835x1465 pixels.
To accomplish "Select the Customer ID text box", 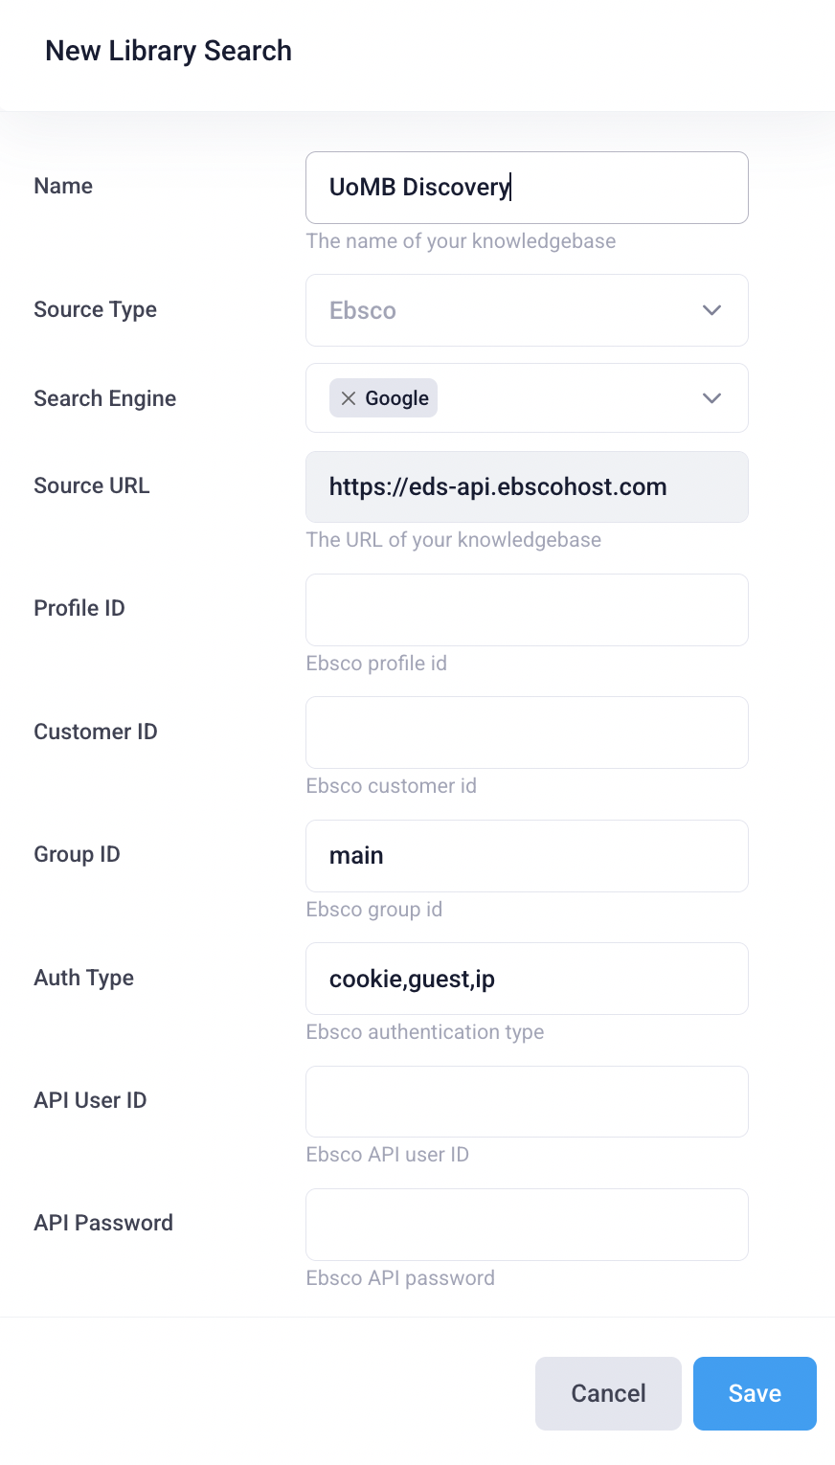I will coord(527,732).
